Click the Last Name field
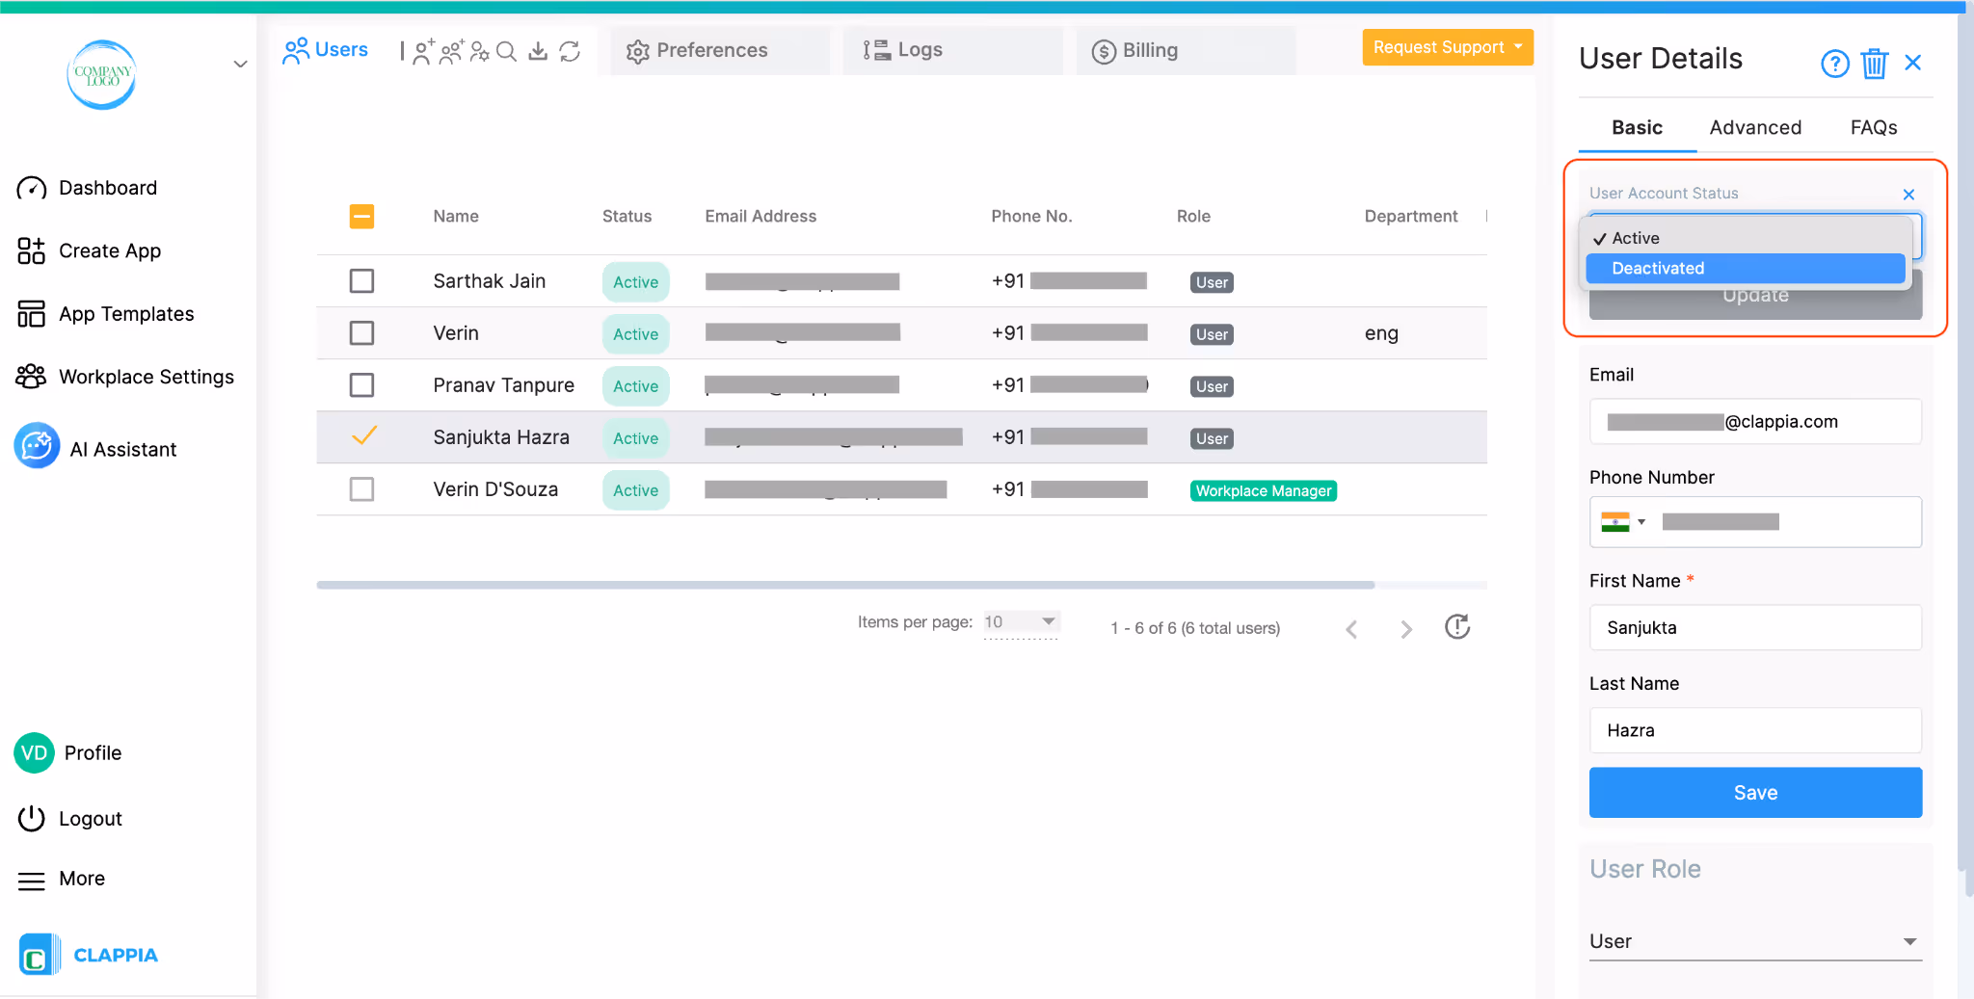 tap(1755, 730)
